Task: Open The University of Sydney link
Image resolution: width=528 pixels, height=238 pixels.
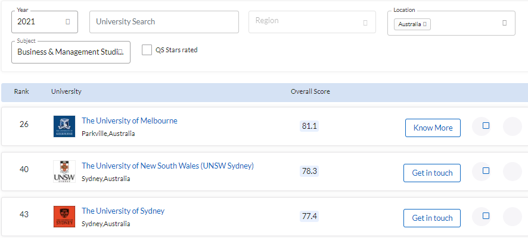Action: (123, 211)
